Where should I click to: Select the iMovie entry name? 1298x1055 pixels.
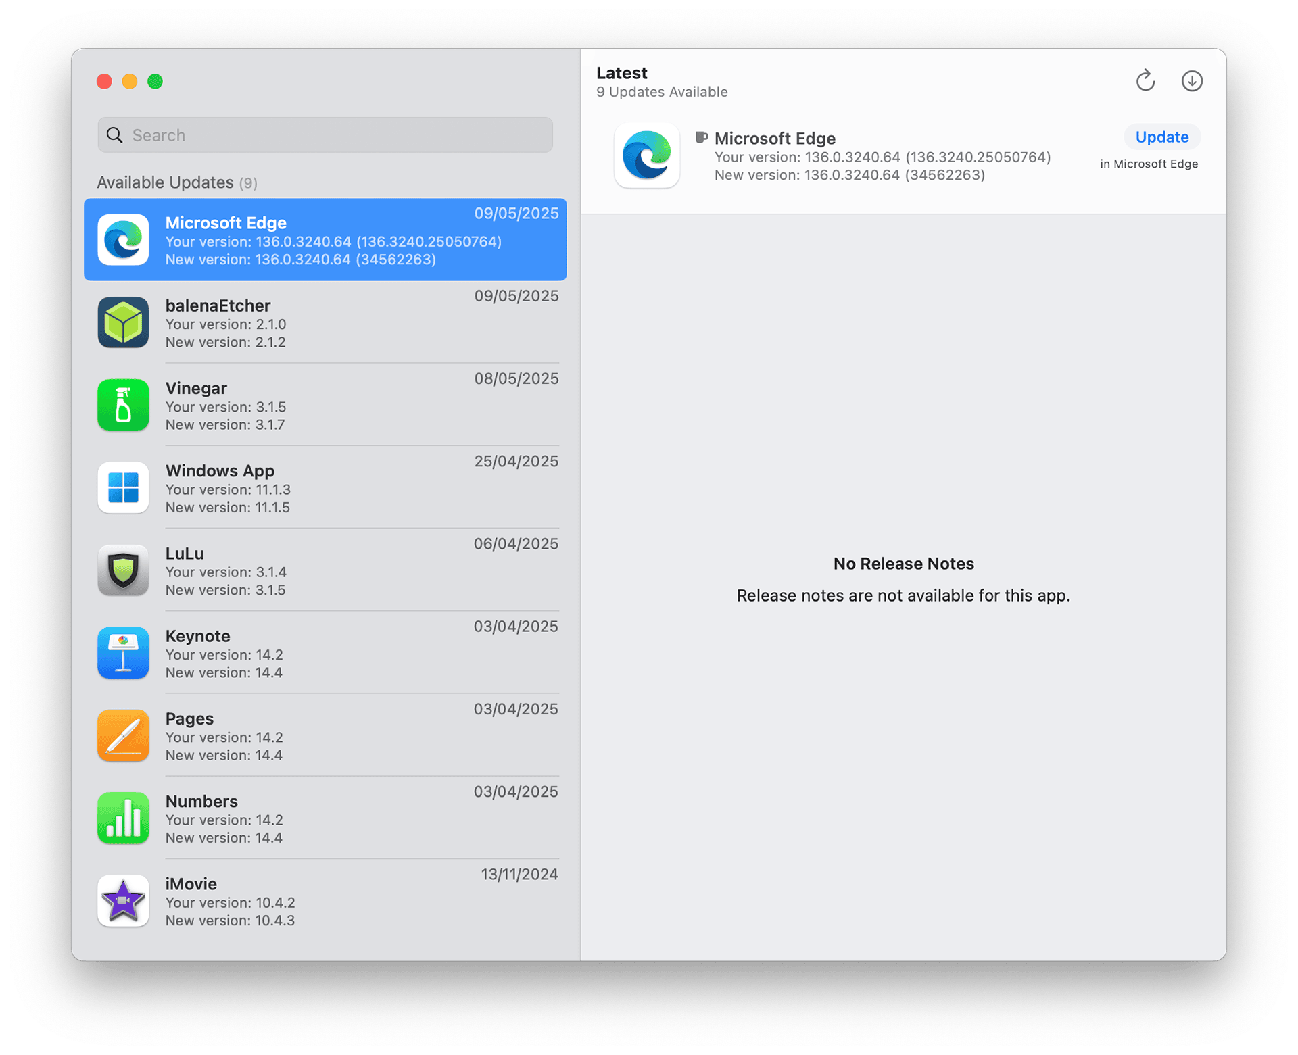[x=191, y=884]
